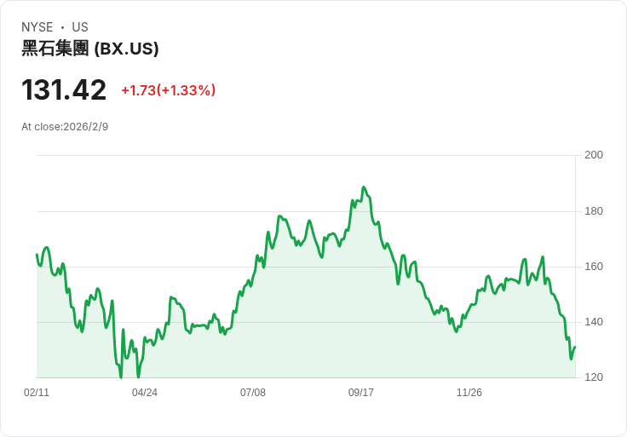Click the stock title 黑石集團 (BX.US)
627x437 pixels.
point(90,49)
